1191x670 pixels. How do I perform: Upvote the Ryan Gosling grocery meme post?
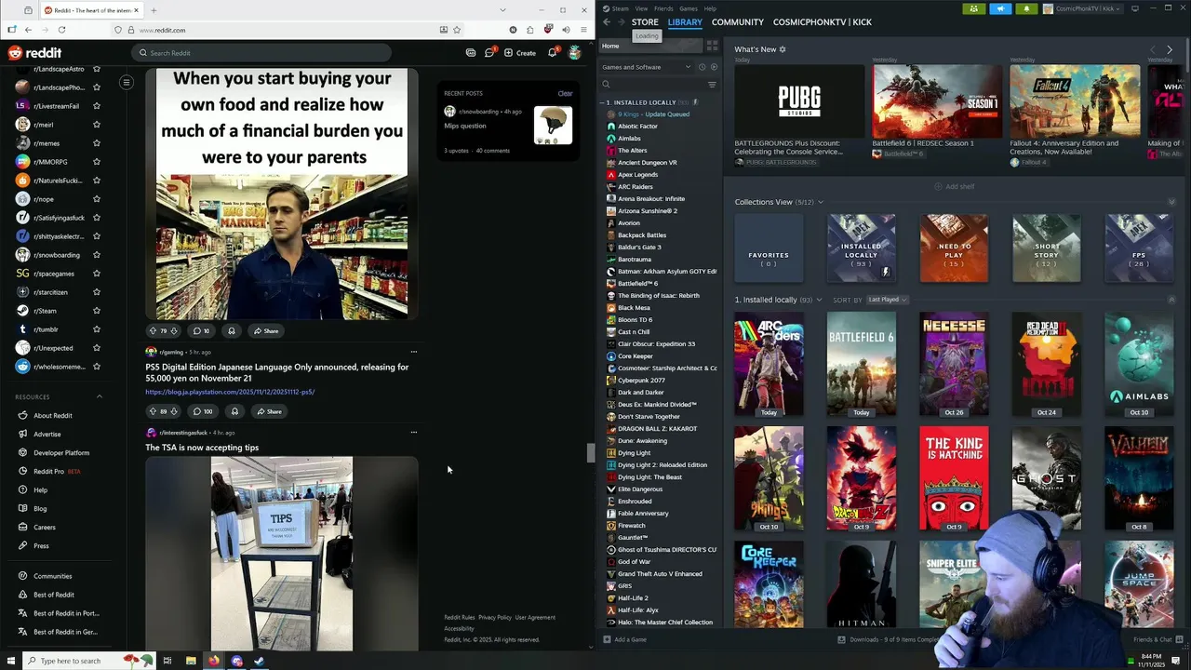153,330
